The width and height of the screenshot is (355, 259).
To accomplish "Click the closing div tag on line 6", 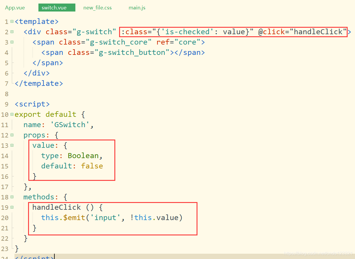I will pyautogui.click(x=37, y=73).
